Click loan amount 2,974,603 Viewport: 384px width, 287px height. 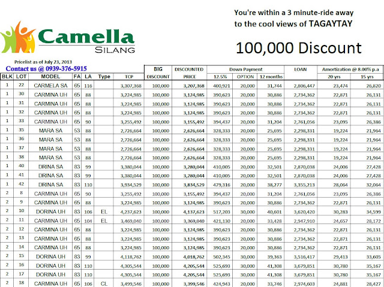click(x=304, y=284)
